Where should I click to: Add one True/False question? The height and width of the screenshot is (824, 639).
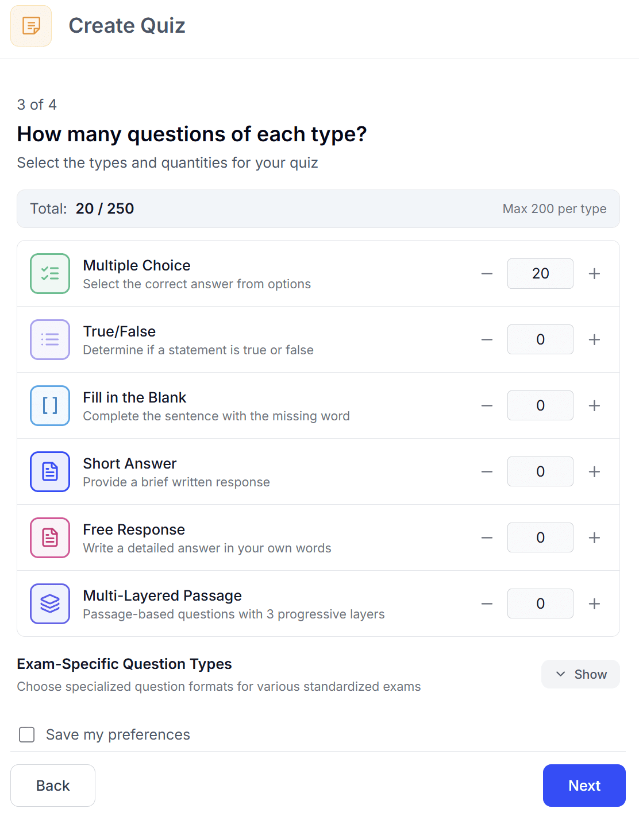click(594, 339)
